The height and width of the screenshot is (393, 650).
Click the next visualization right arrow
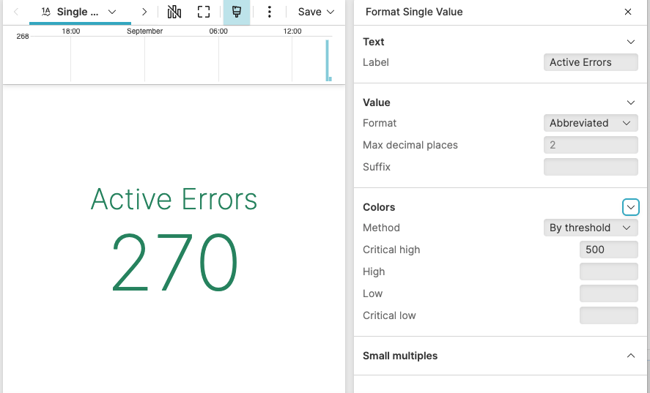click(x=144, y=12)
